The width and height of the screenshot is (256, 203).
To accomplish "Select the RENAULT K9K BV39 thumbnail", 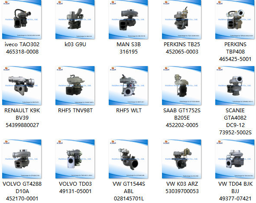I will tap(22, 86).
